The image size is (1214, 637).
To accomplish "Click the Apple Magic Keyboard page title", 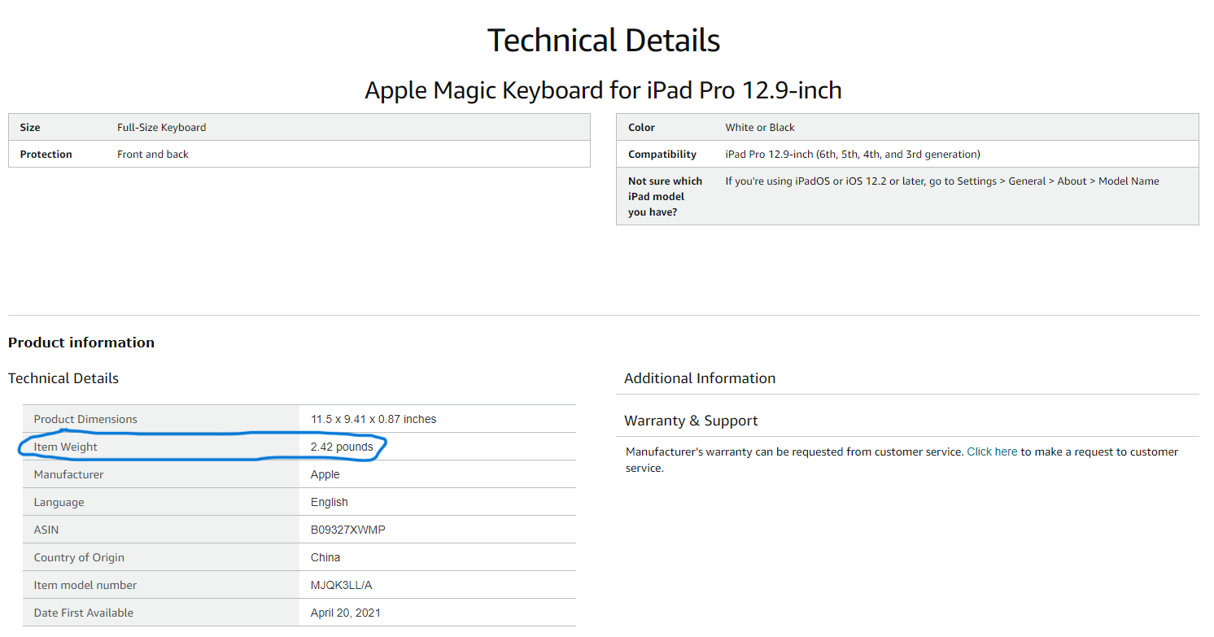I will pos(603,89).
